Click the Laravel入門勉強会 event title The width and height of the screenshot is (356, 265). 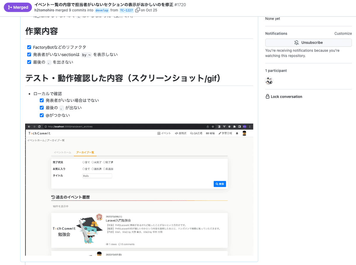tap(118, 220)
